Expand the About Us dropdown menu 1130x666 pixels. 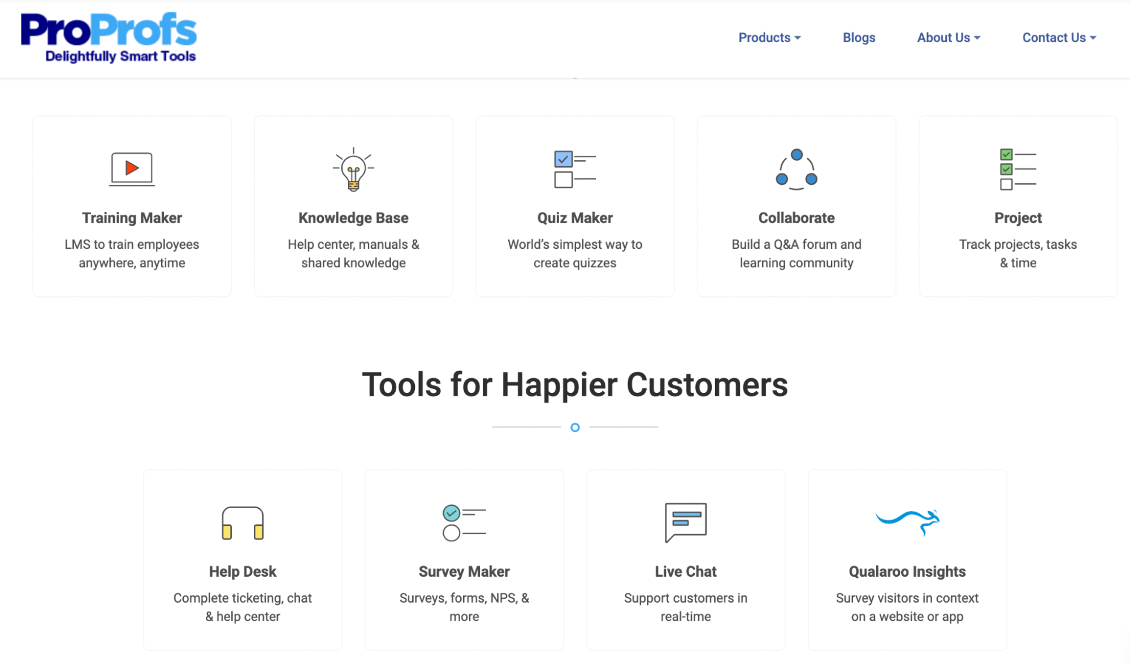pos(949,37)
